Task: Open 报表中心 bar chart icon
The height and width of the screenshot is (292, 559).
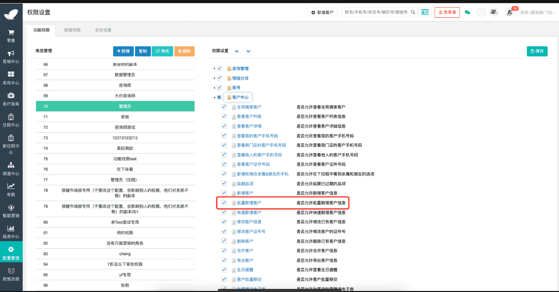Action: (11, 231)
